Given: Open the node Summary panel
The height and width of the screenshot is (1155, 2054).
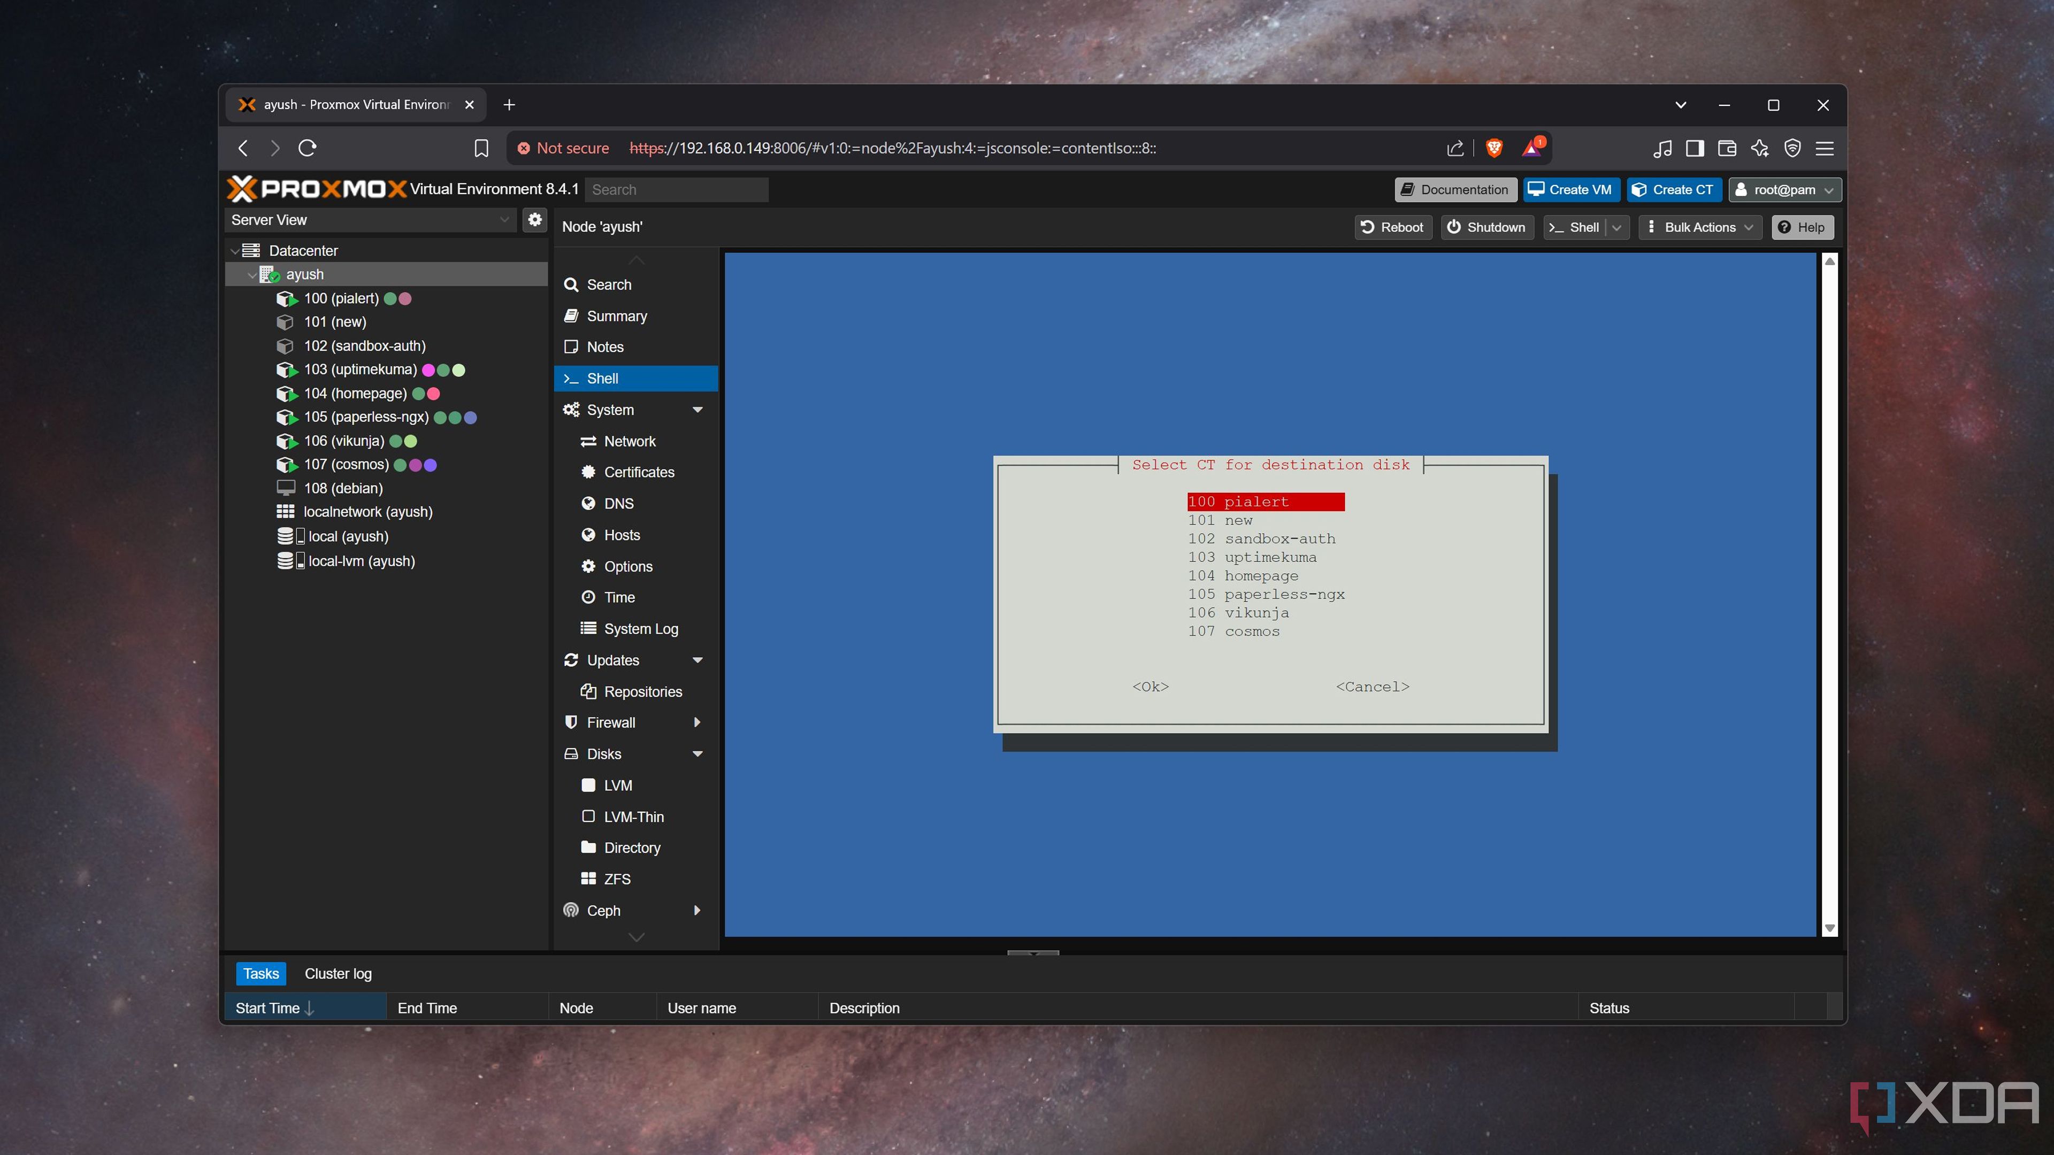Looking at the screenshot, I should coord(635,315).
